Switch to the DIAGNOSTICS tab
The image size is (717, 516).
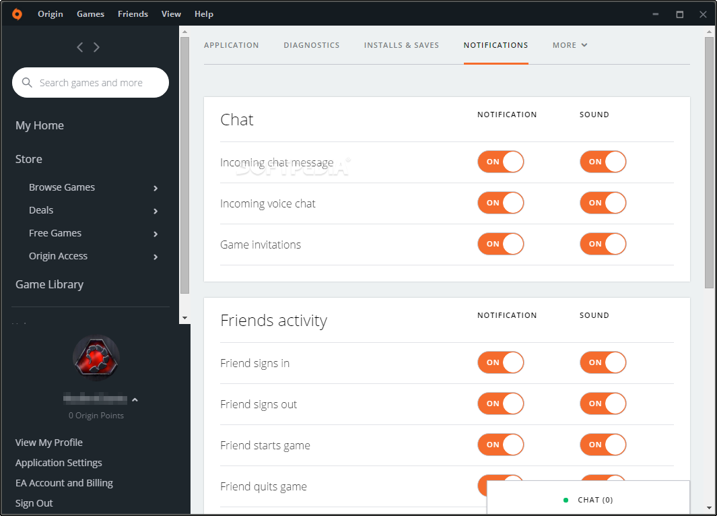pyautogui.click(x=312, y=45)
